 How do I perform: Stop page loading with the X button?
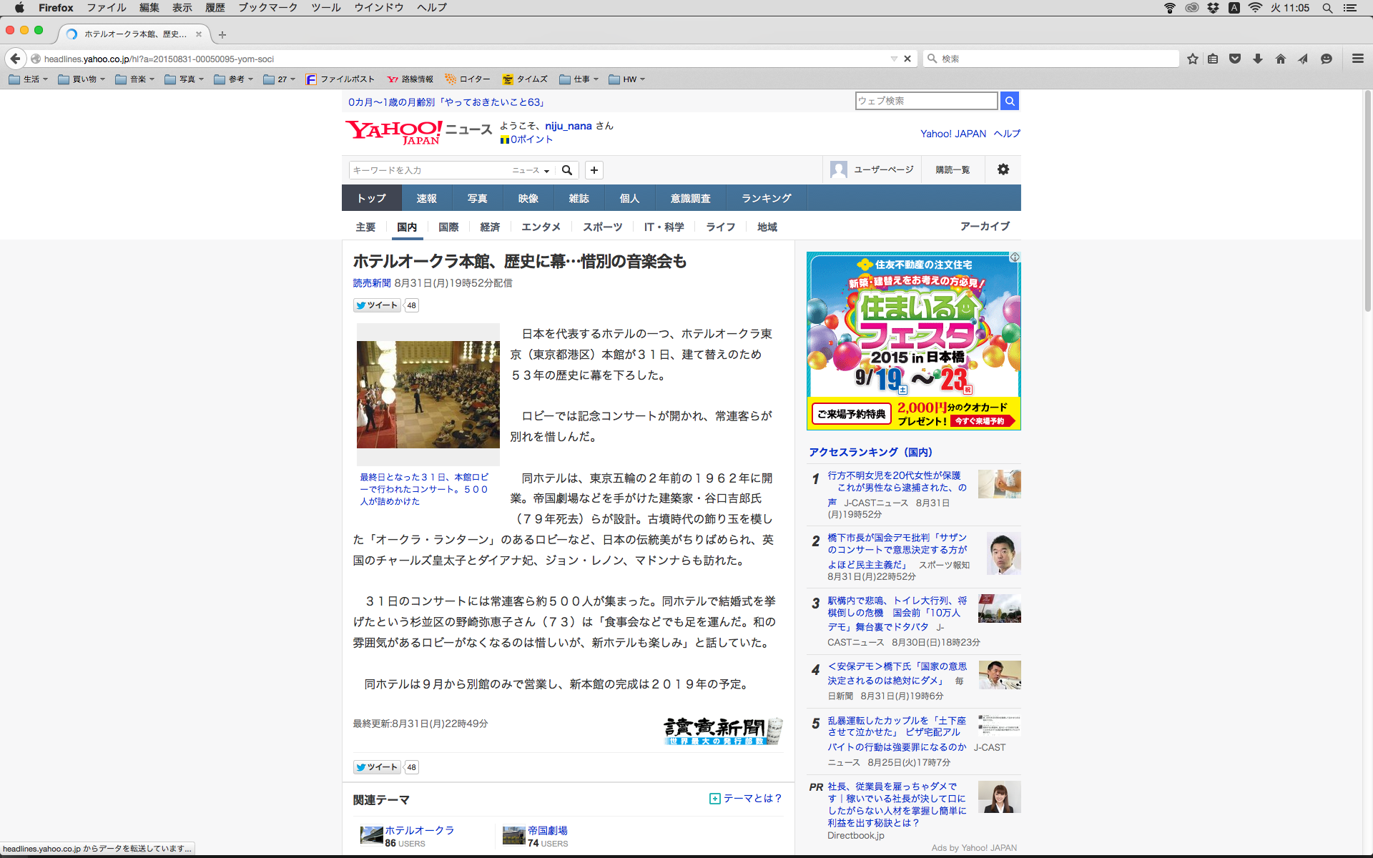(907, 59)
